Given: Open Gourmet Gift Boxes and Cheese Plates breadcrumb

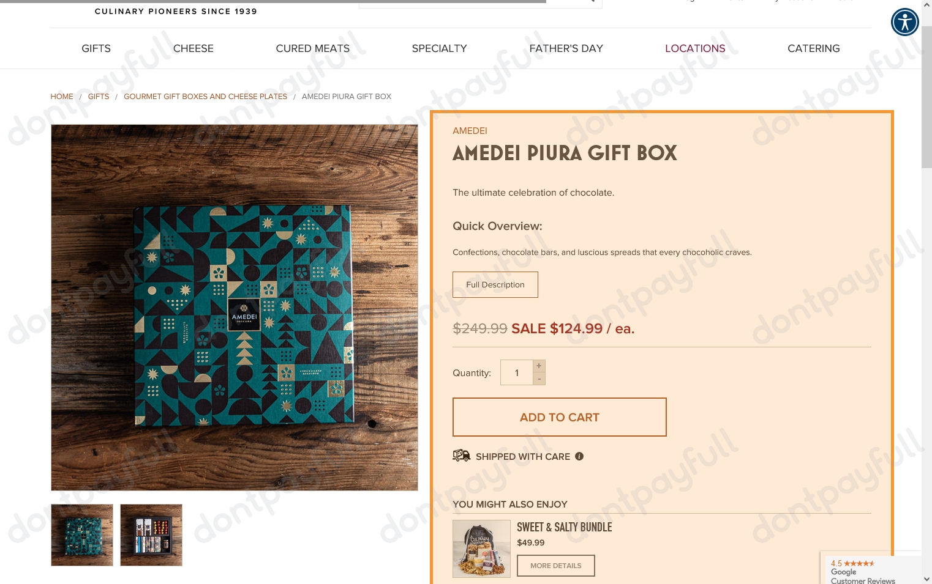Looking at the screenshot, I should pyautogui.click(x=205, y=97).
